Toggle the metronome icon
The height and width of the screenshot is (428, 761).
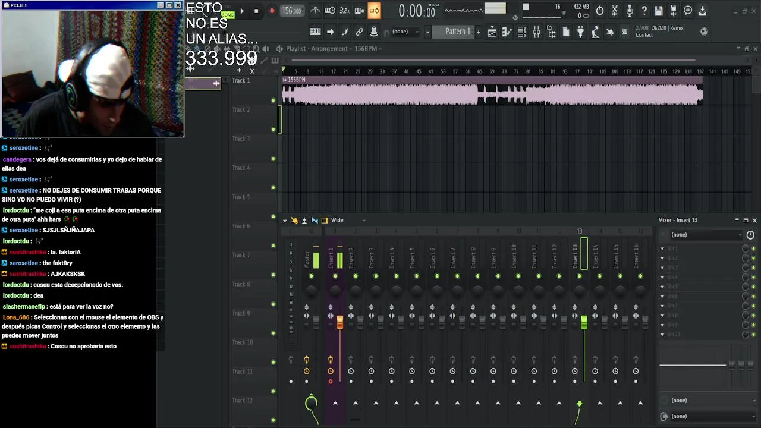point(315,11)
